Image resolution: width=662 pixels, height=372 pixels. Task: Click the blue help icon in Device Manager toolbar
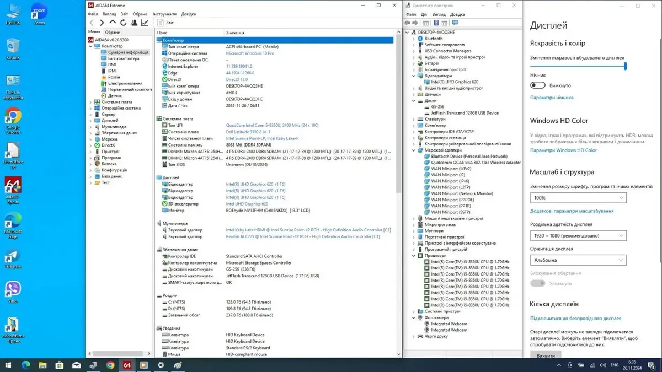pos(436,23)
